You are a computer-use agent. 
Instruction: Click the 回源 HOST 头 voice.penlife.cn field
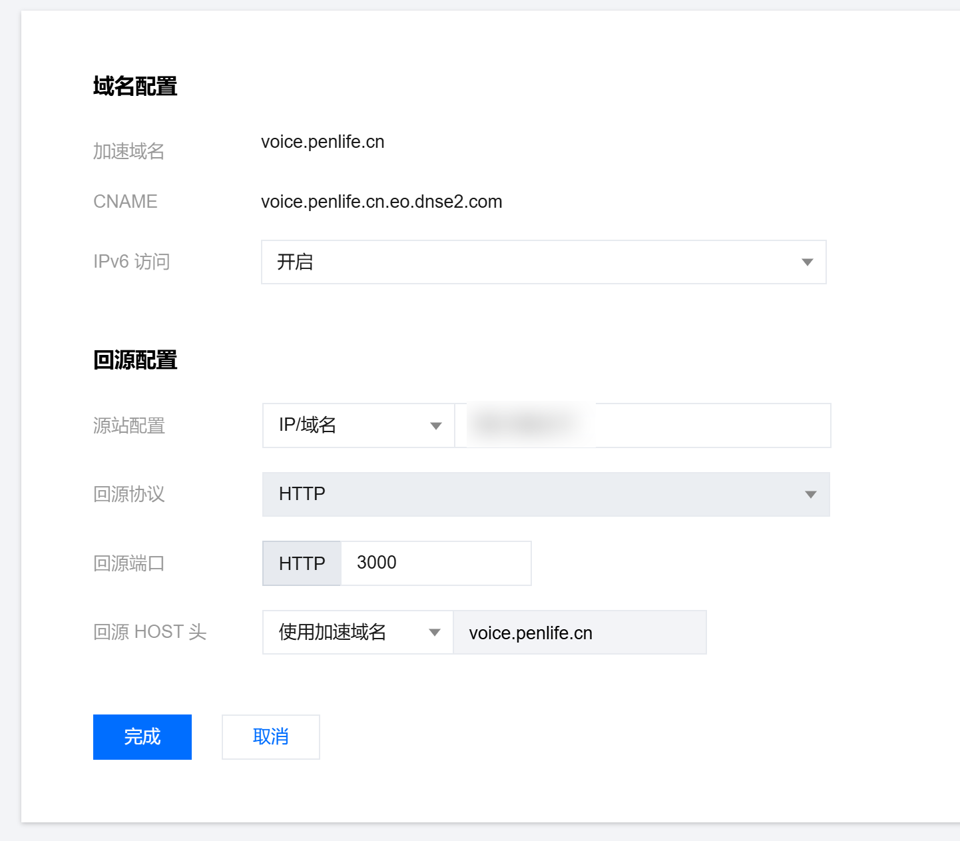[579, 633]
